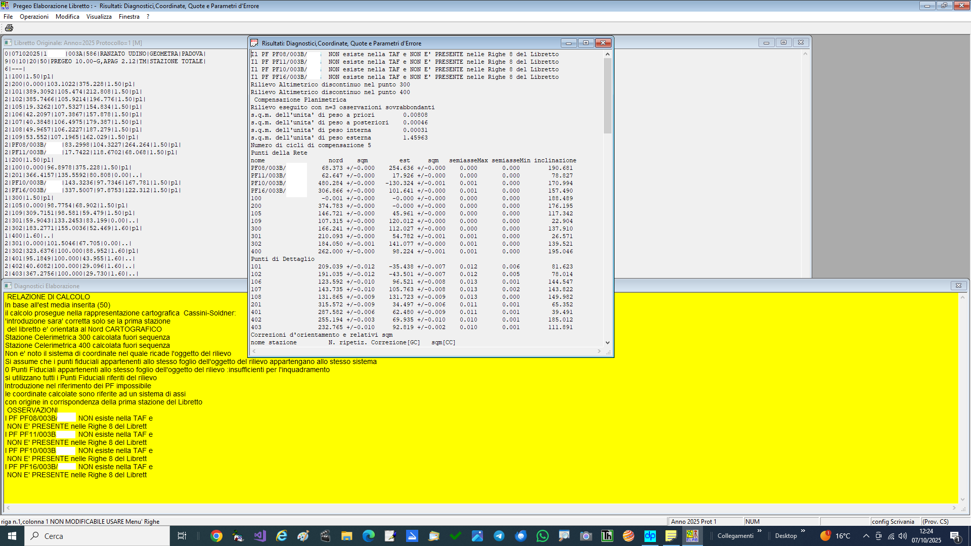
Task: Open the Operazioni menu
Action: point(34,17)
